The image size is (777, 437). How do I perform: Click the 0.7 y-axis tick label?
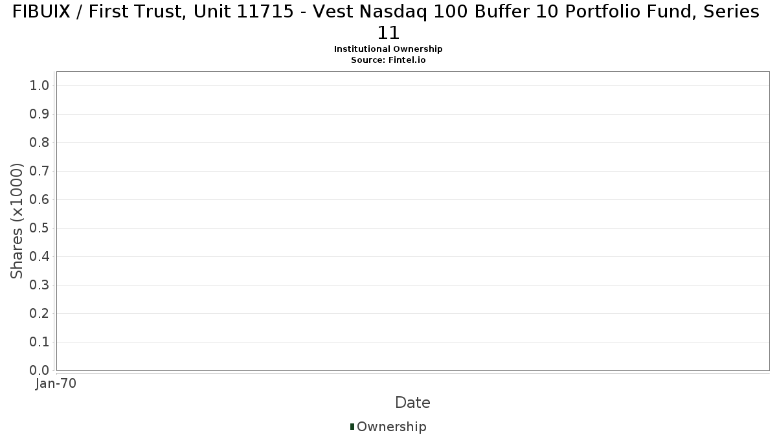click(39, 172)
